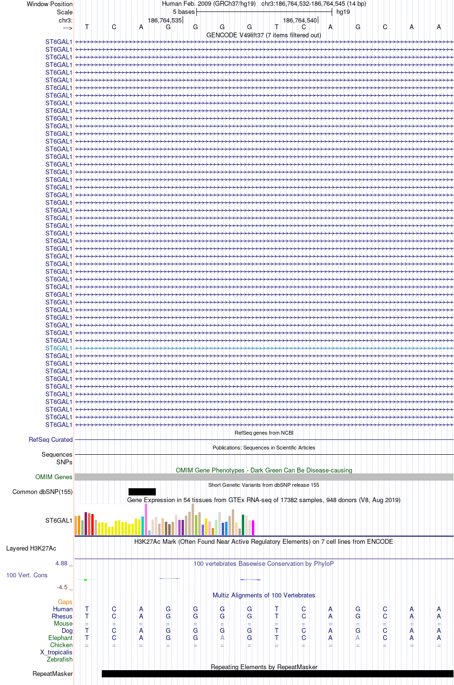Click the RepeatMasker track label

[53, 674]
